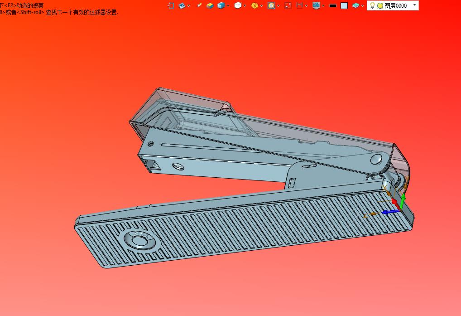Click the yellow circle layer status icon
461x316 pixels.
380,5
